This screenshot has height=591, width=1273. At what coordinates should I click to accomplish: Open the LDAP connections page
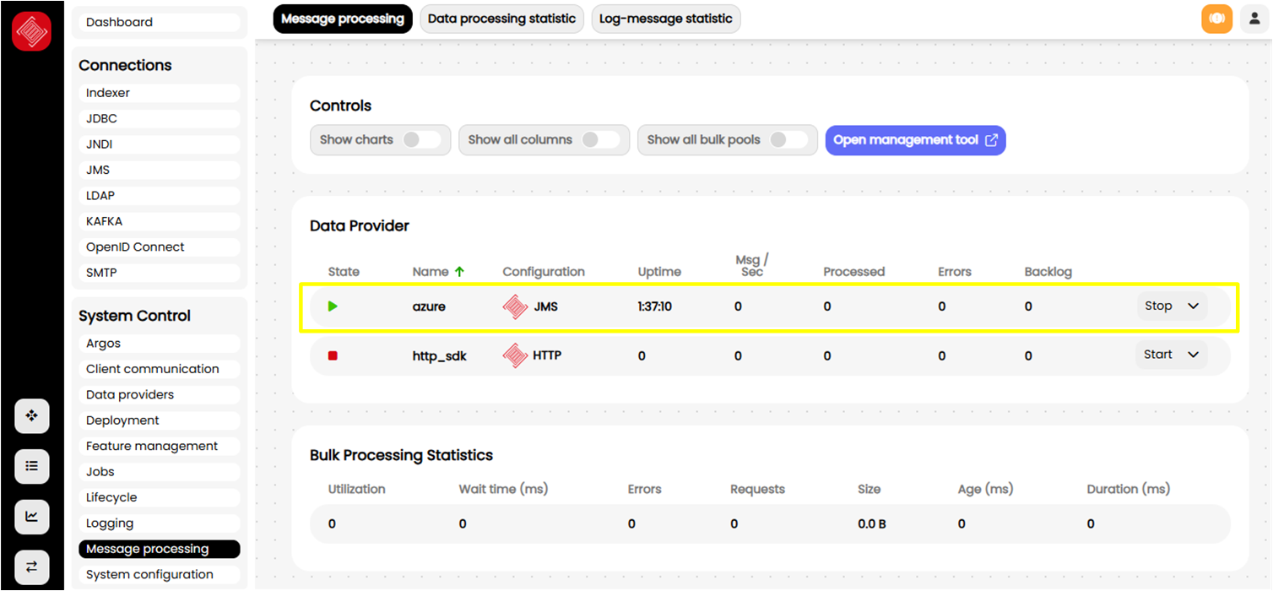[x=159, y=196]
